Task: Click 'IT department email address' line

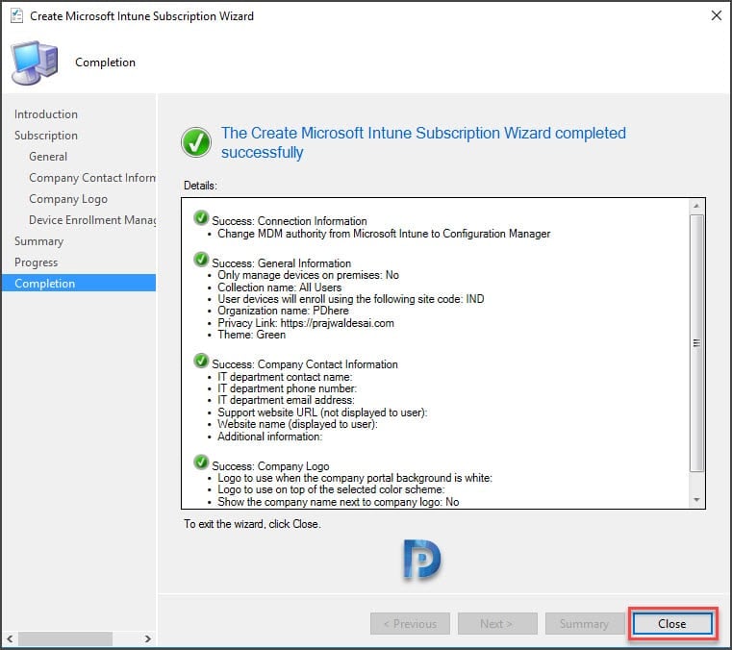Action: click(286, 400)
